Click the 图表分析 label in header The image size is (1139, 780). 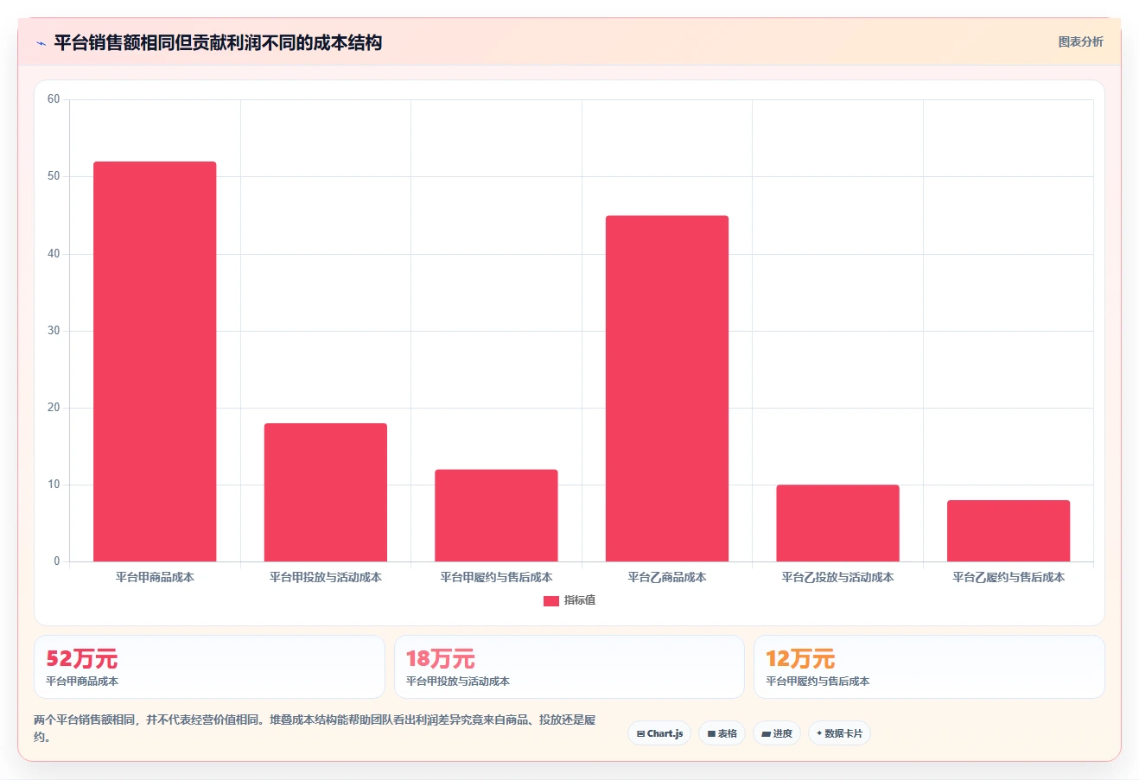tap(1080, 41)
